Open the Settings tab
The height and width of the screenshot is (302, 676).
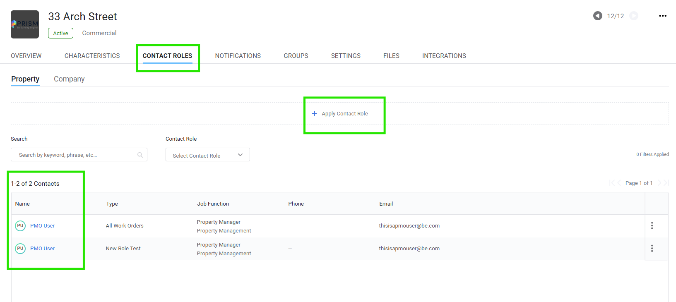(x=346, y=56)
